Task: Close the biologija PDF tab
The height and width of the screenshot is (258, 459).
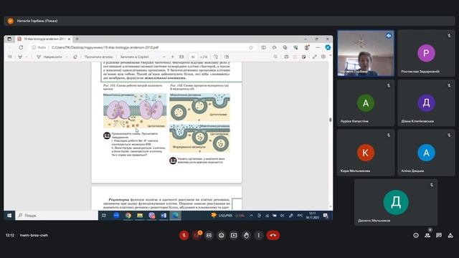Action: [70, 39]
